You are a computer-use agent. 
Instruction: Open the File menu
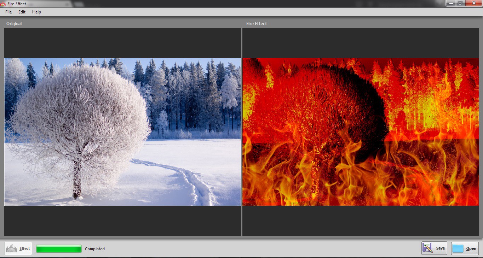click(8, 12)
